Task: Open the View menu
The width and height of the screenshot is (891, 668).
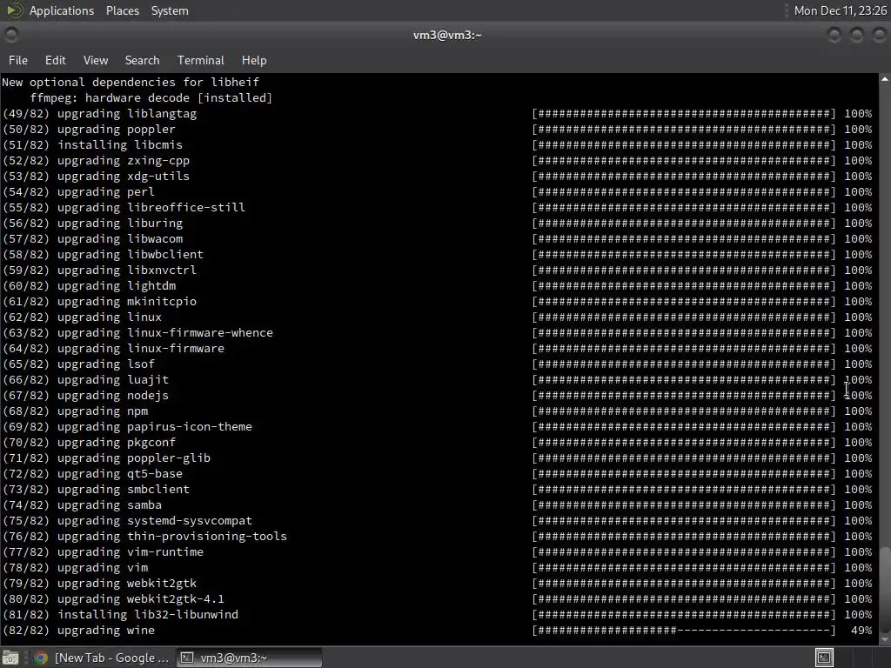Action: 96,60
